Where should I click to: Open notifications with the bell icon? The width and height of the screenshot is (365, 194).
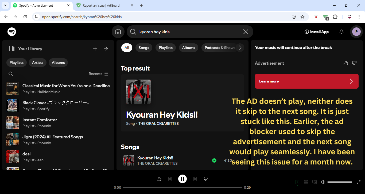click(341, 32)
